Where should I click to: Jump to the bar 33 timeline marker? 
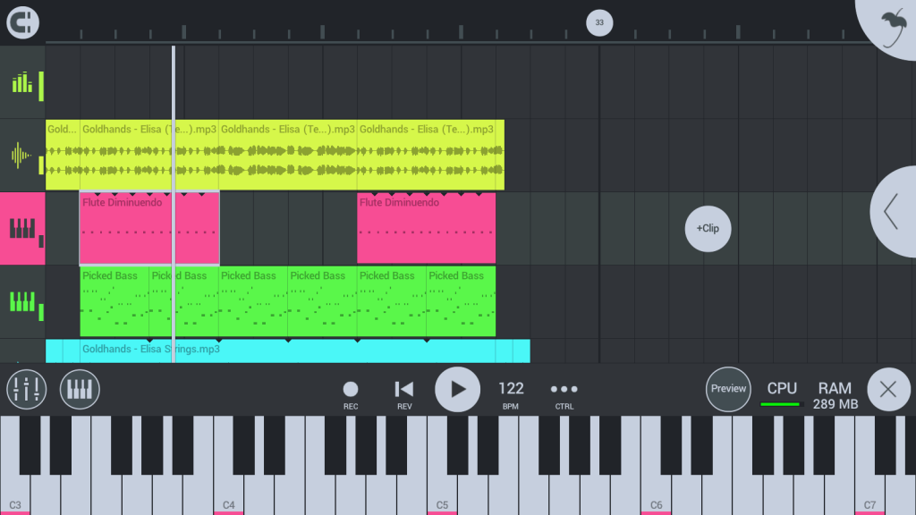tap(599, 22)
